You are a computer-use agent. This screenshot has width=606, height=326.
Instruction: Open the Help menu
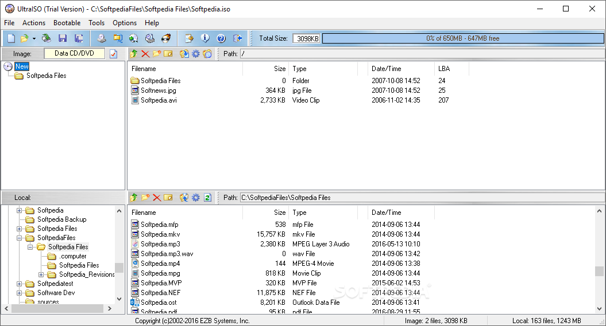(x=152, y=23)
